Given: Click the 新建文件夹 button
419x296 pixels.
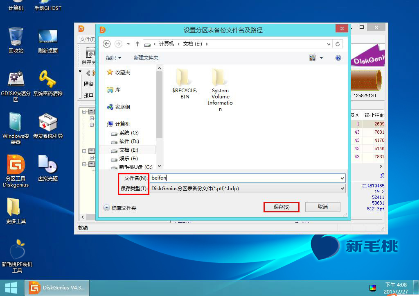Looking at the screenshot, I should click(x=146, y=58).
